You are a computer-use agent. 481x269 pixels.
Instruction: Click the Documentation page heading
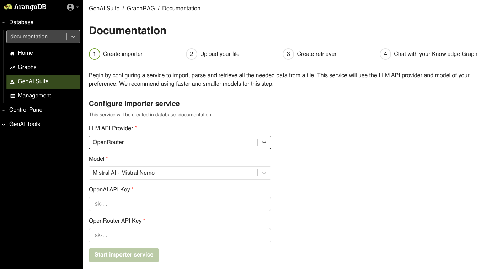(128, 31)
